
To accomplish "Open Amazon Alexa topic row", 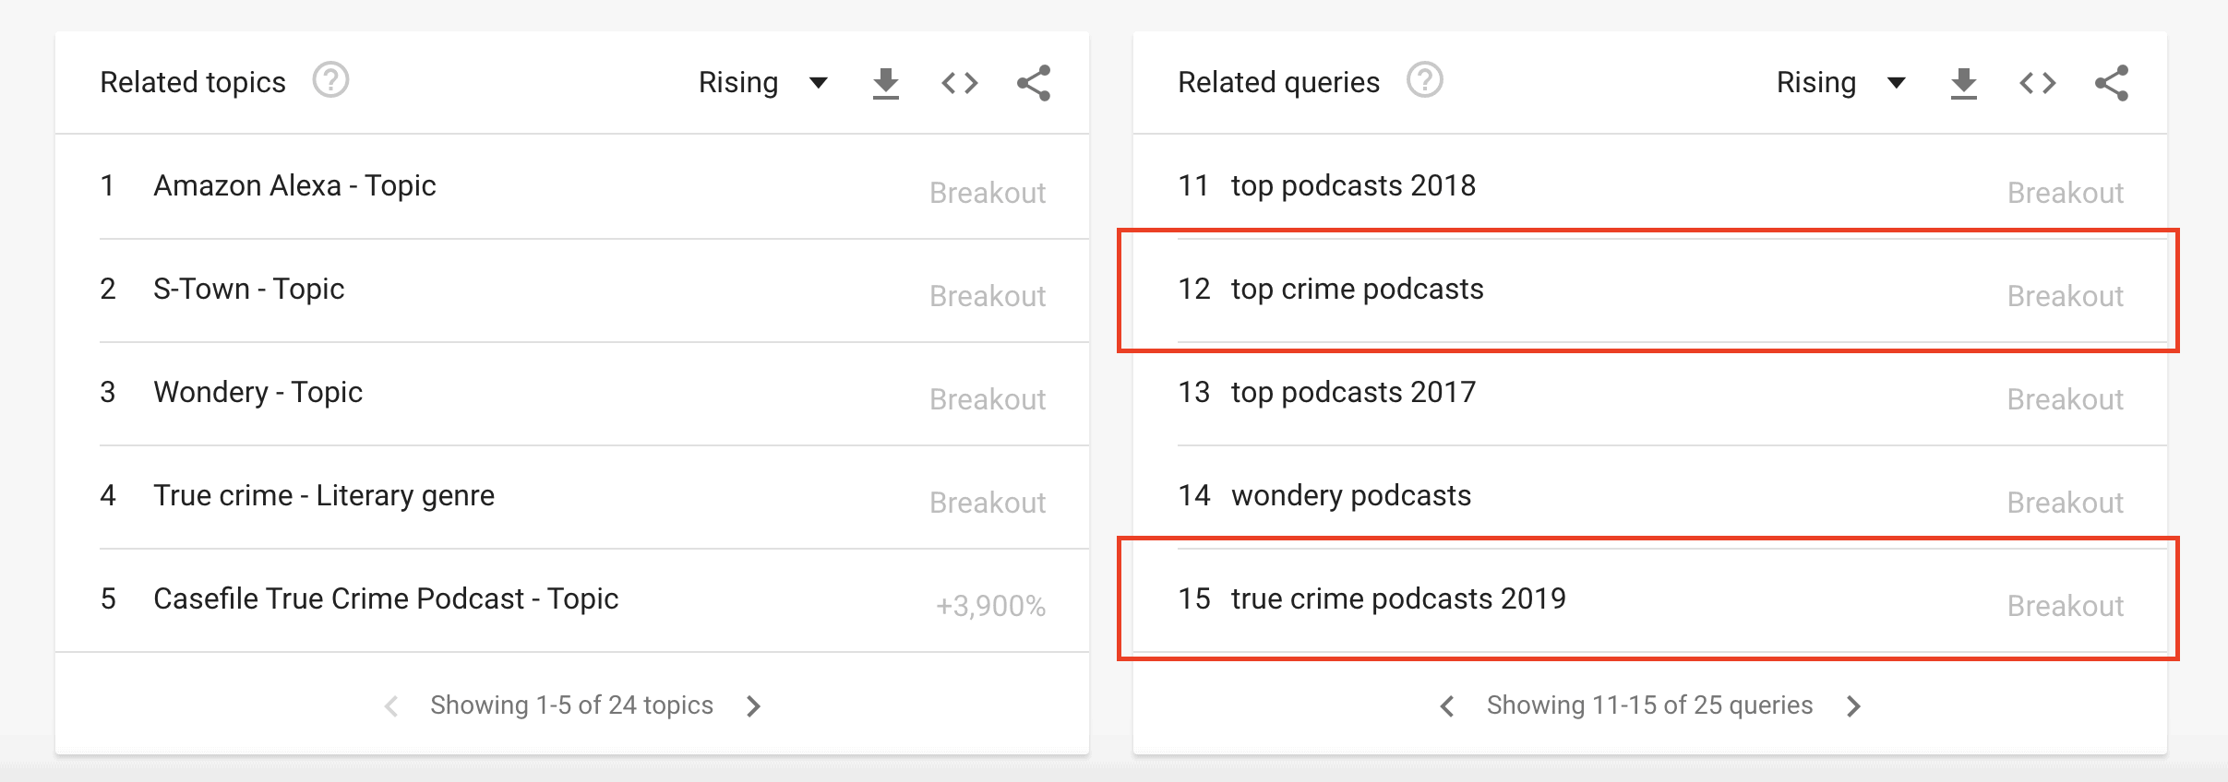I will click(x=572, y=187).
